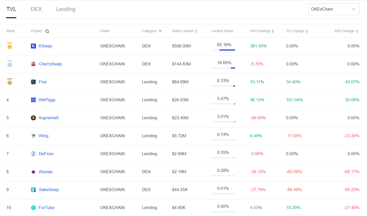
Task: Open the SupremeX project link
Action: (x=49, y=118)
